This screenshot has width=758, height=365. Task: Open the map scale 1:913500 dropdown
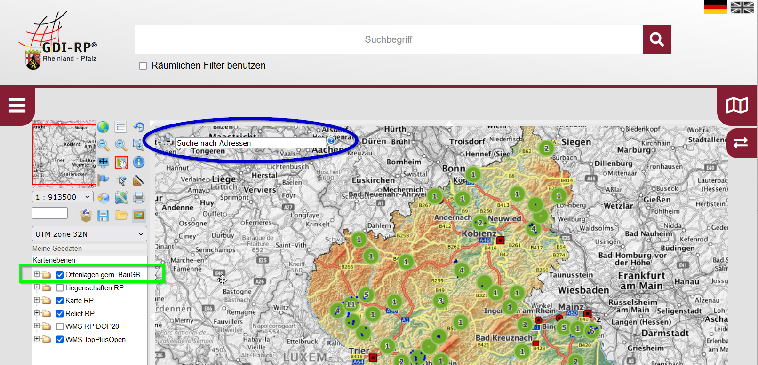point(63,197)
